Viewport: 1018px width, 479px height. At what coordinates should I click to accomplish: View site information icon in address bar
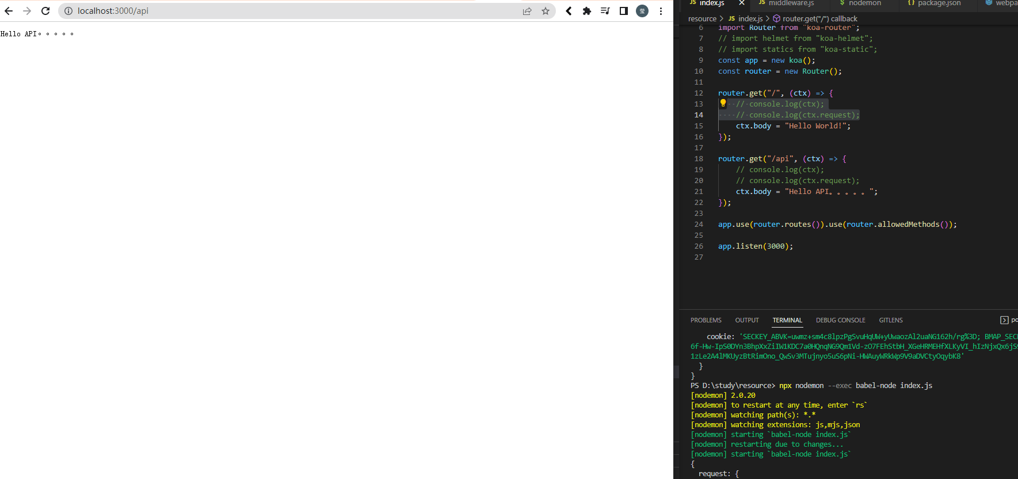(x=68, y=11)
